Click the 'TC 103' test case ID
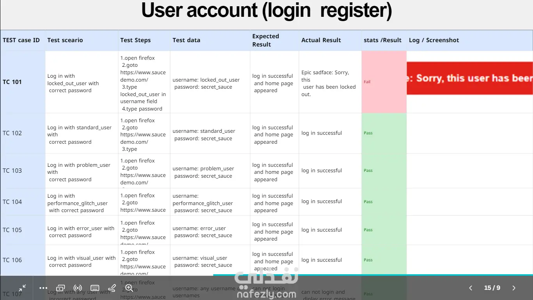 click(12, 171)
